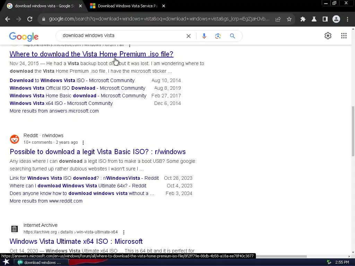Click the scrollbar up arrow
Image resolution: width=355 pixels, height=266 pixels.
[353, 29]
